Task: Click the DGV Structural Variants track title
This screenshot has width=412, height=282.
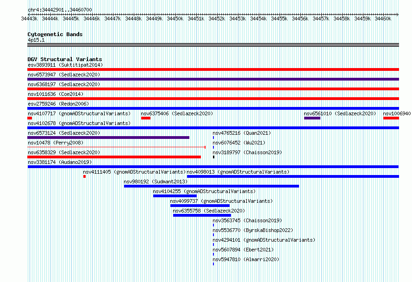Action: coord(65,59)
